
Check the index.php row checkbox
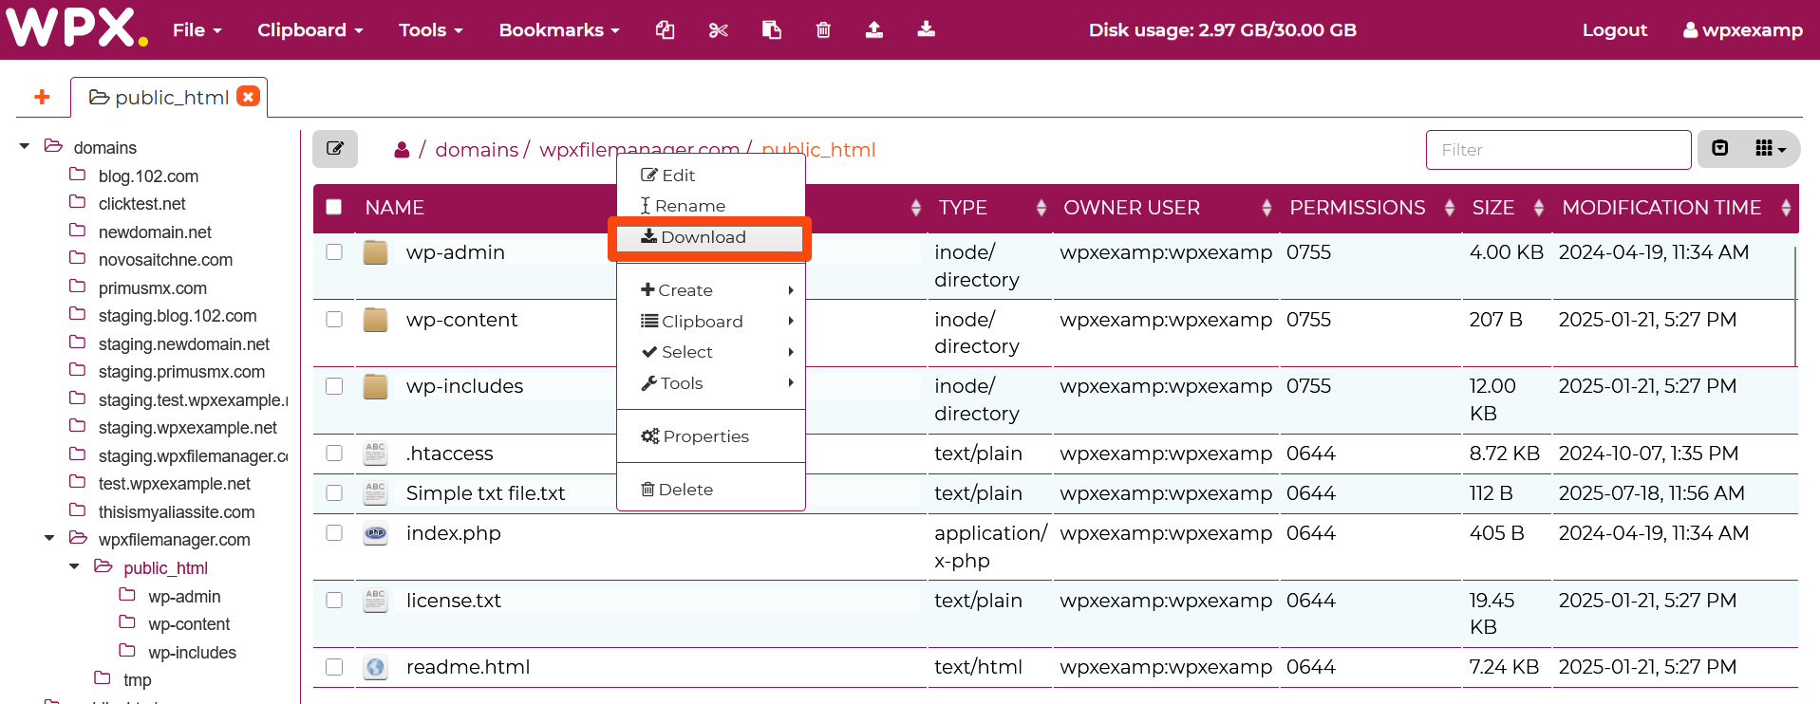click(x=334, y=532)
